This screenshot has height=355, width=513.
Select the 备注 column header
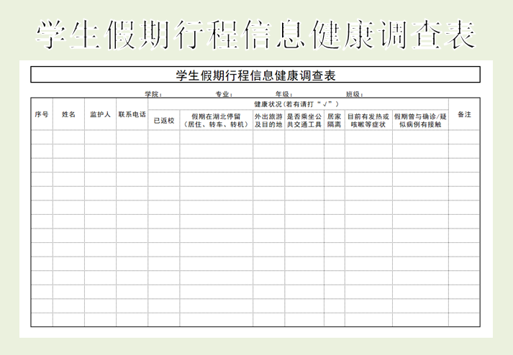(464, 114)
